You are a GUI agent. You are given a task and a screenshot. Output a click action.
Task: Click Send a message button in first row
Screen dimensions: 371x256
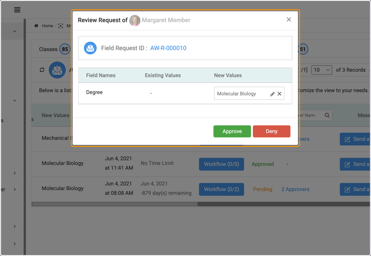(355, 139)
